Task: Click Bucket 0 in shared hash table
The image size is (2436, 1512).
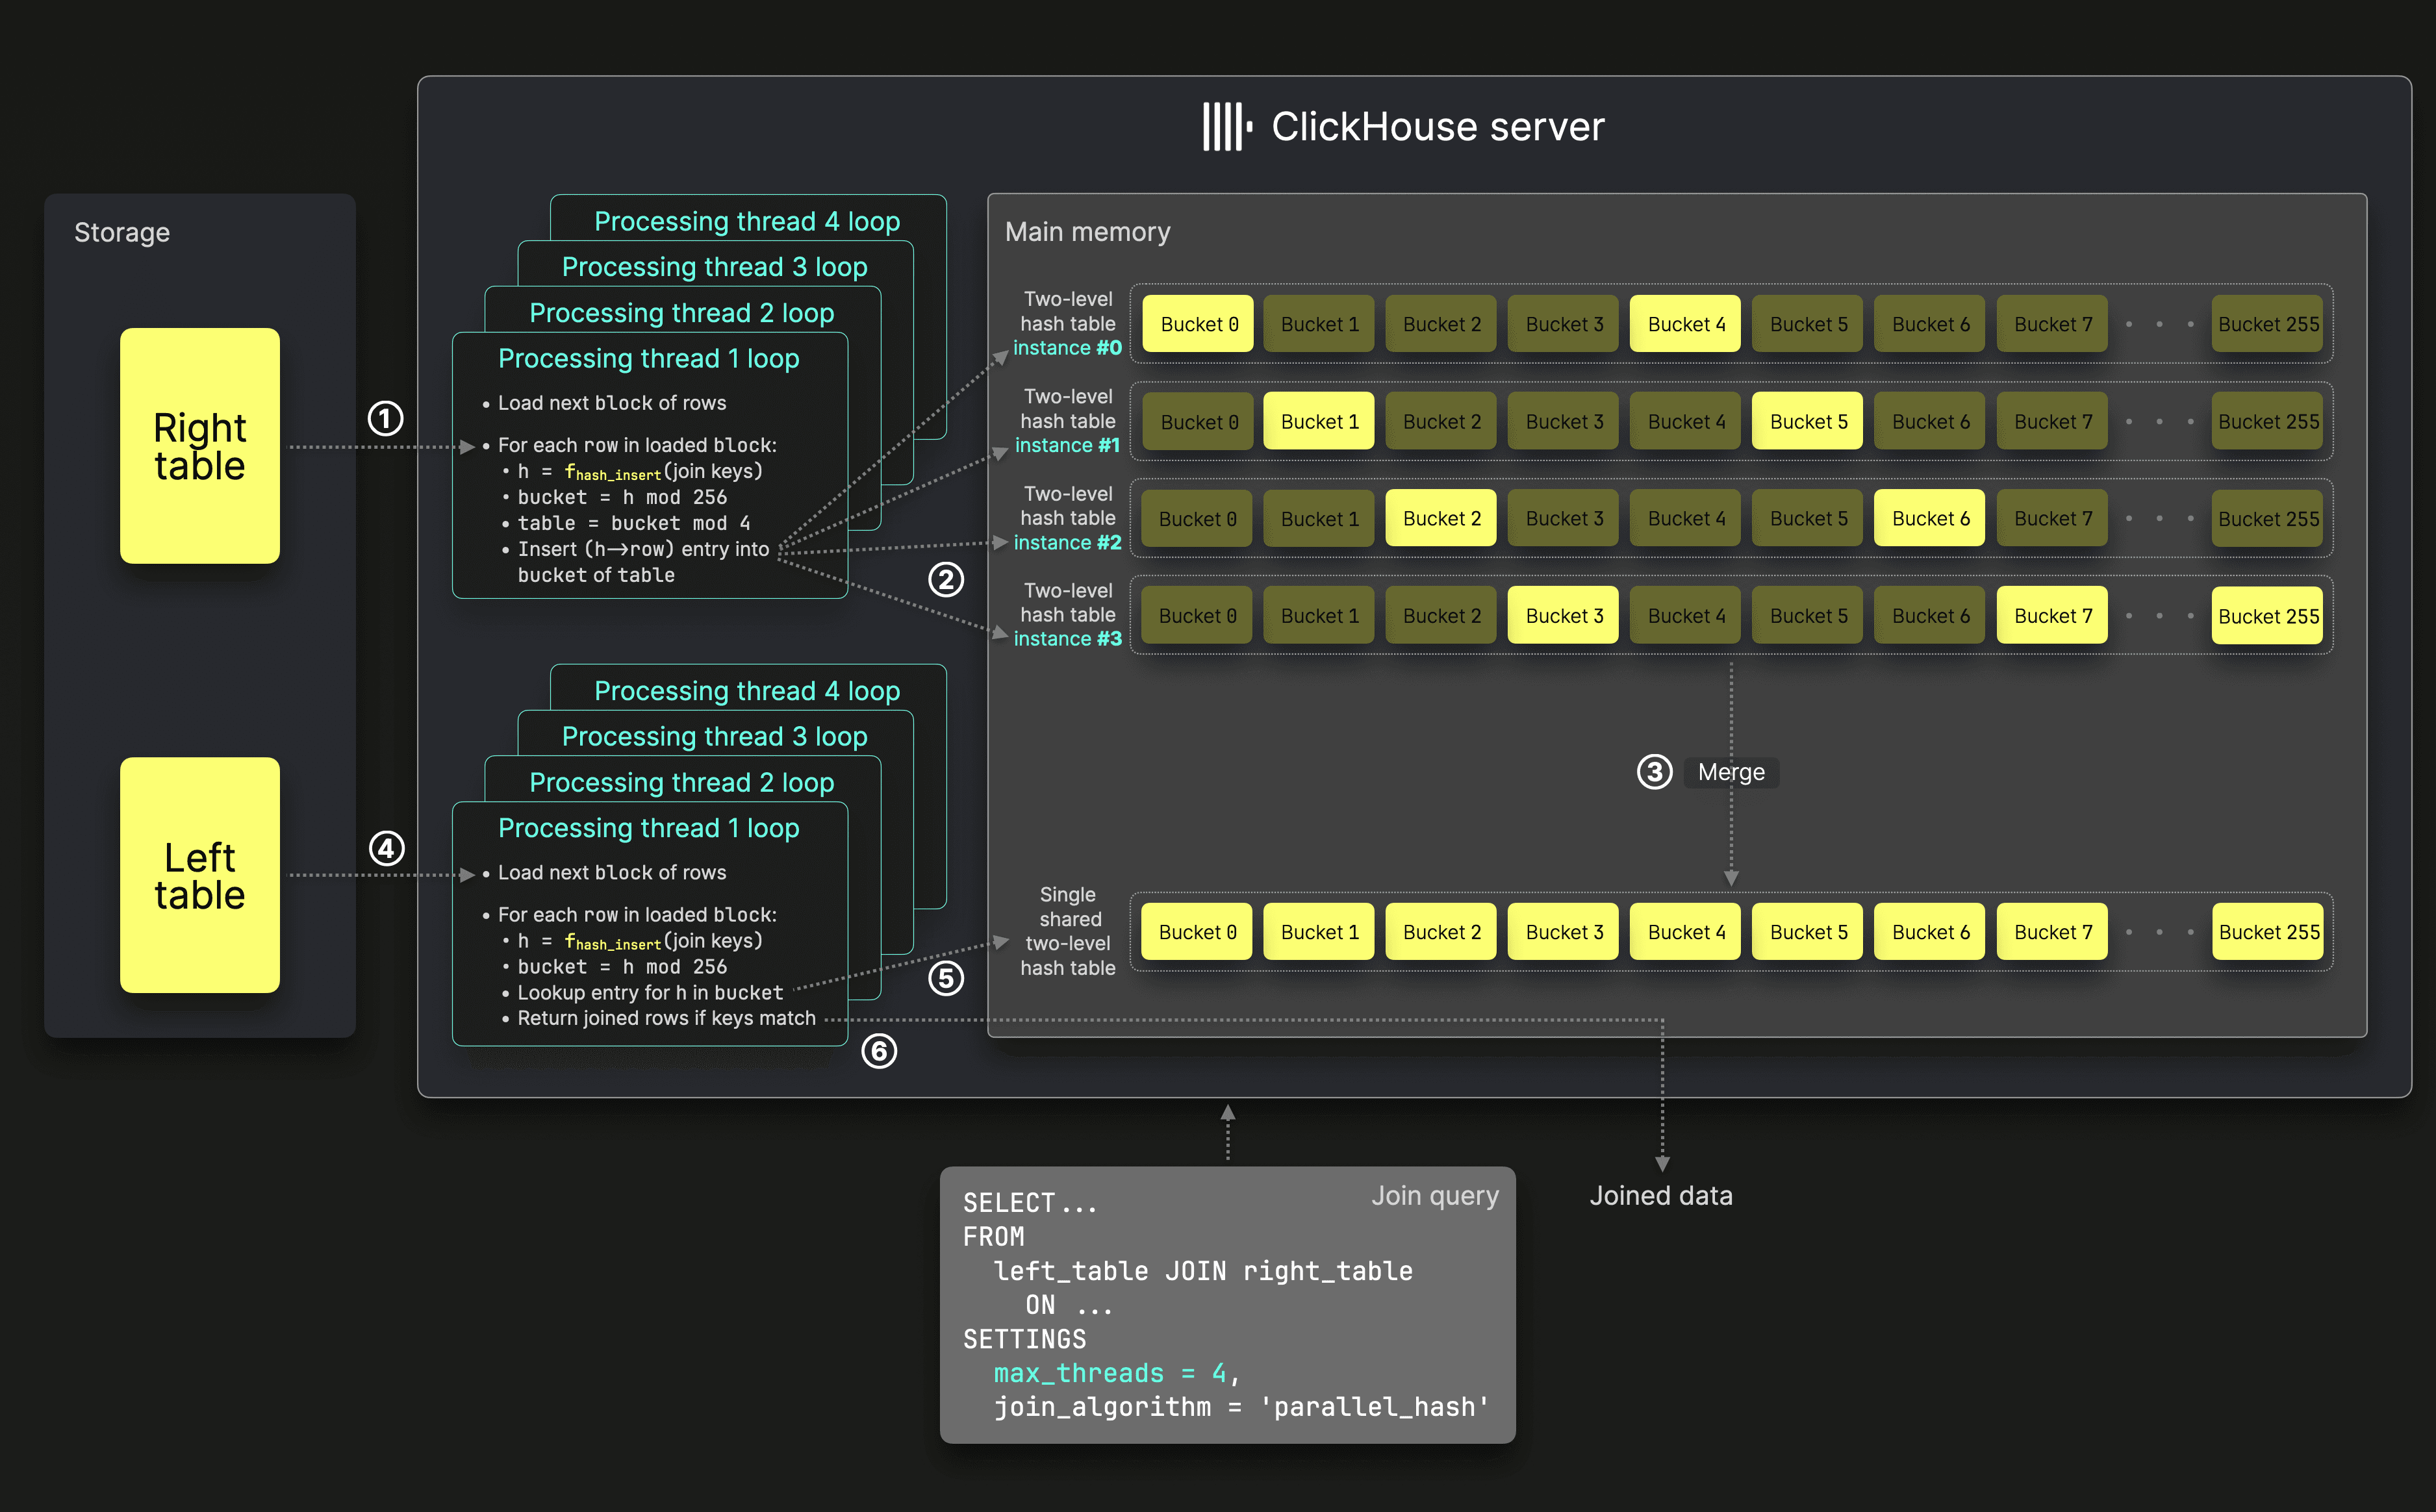Action: click(x=1197, y=932)
